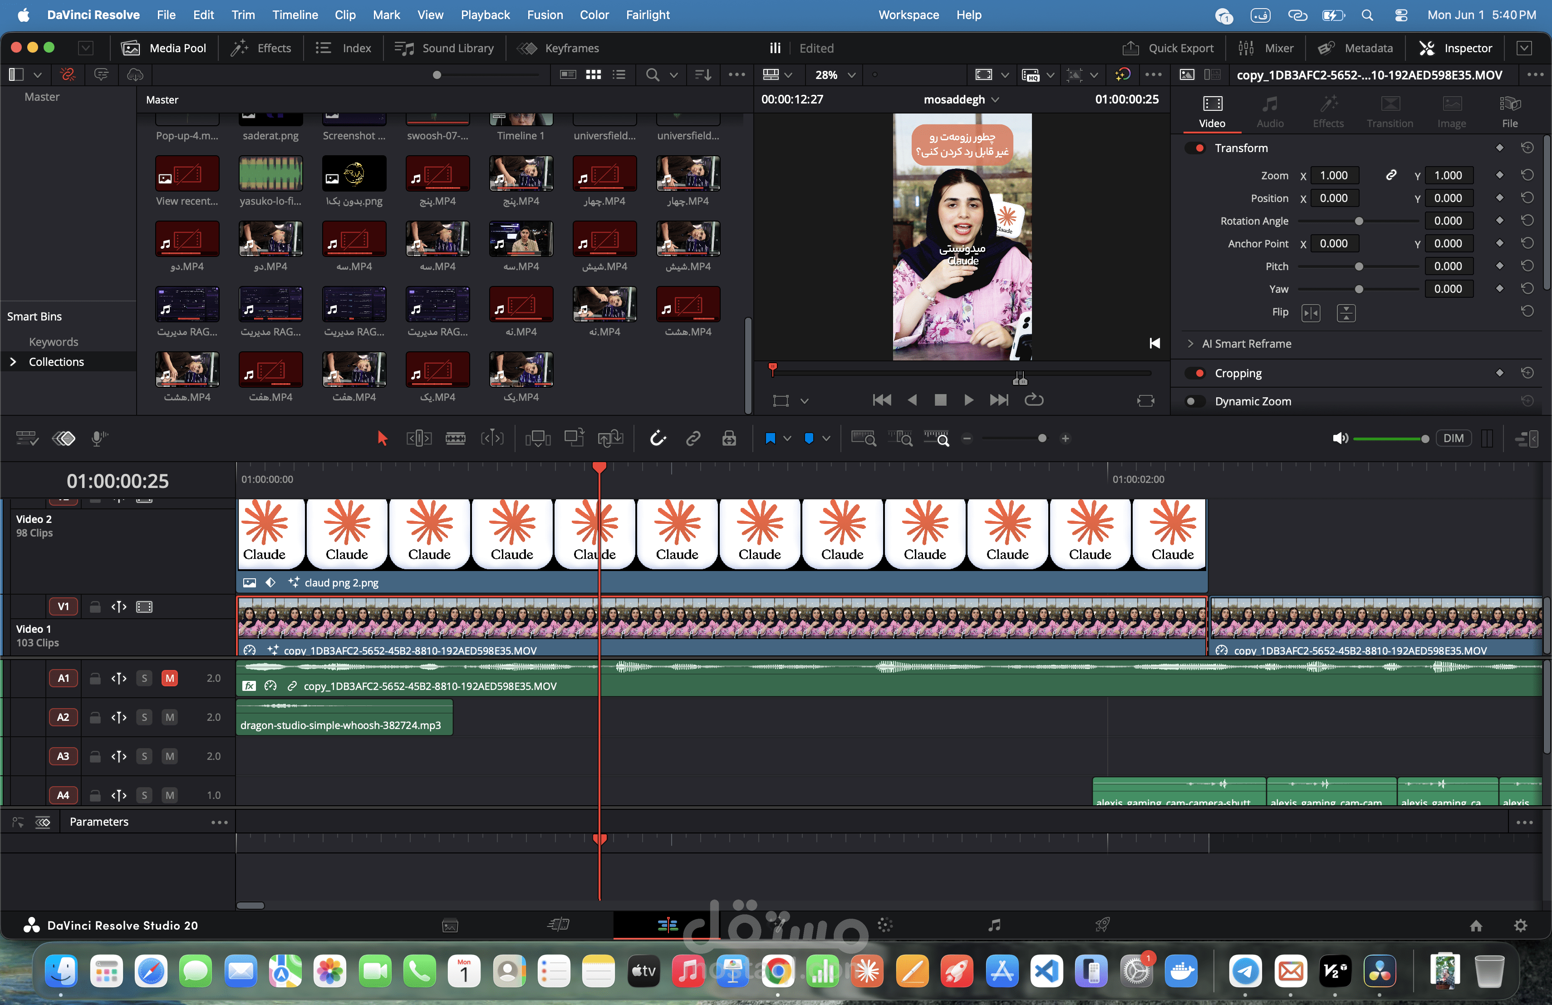Open the Keyframes panel

(x=558, y=48)
